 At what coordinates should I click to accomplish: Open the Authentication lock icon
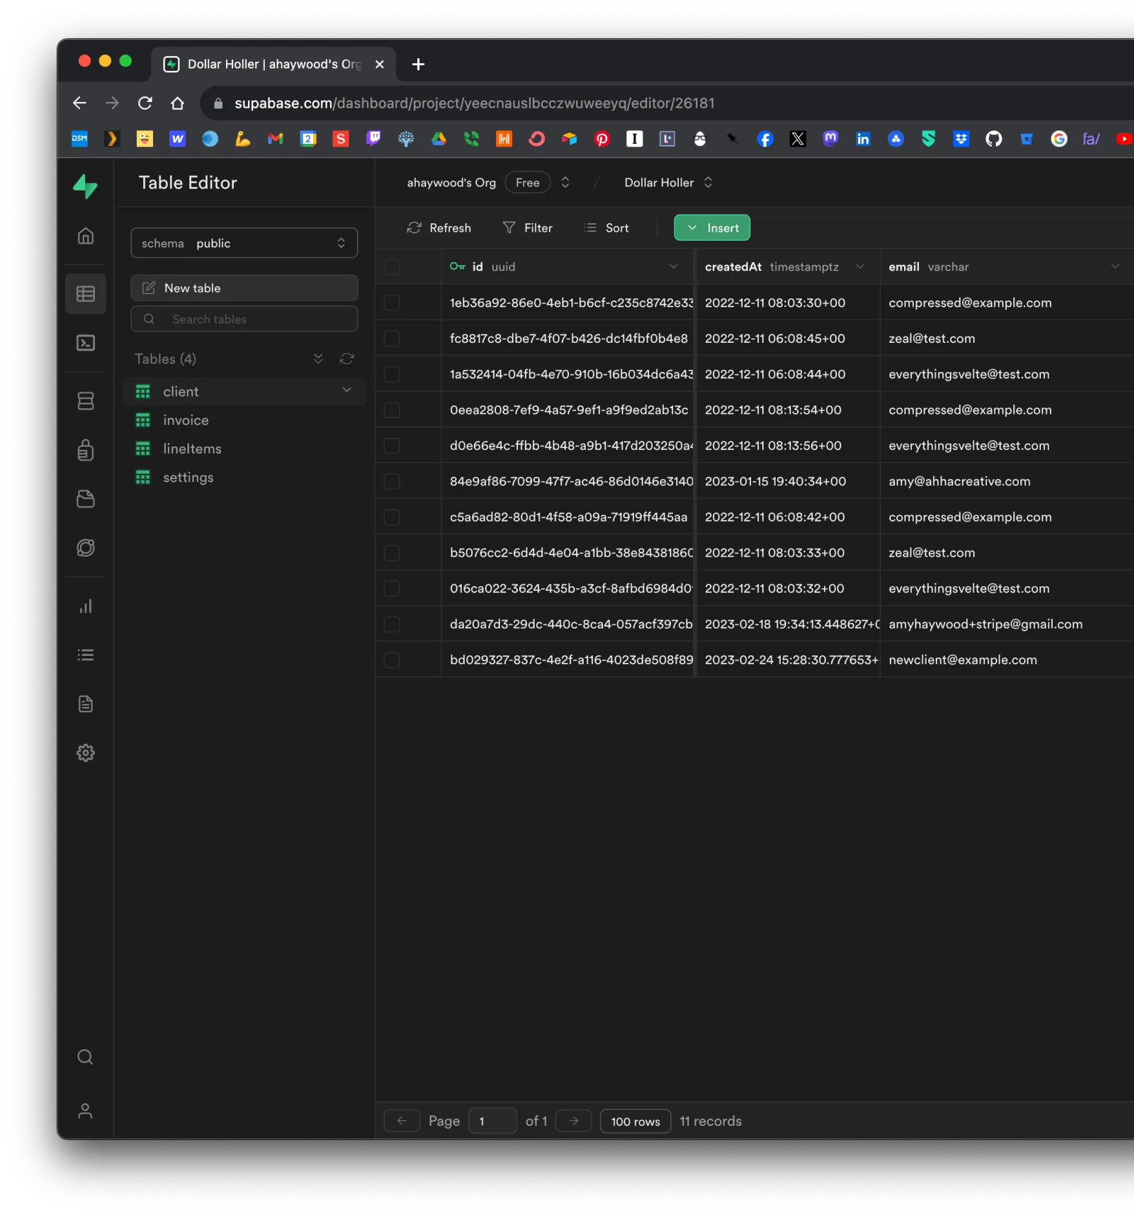coord(85,449)
